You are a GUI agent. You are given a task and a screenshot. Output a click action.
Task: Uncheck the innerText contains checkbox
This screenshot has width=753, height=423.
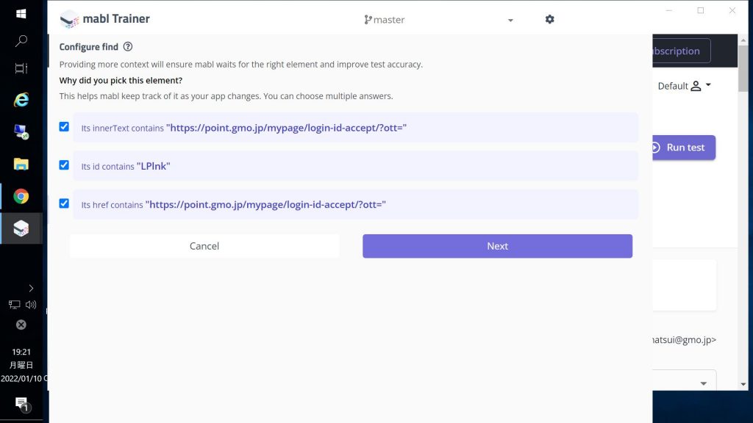pos(64,126)
